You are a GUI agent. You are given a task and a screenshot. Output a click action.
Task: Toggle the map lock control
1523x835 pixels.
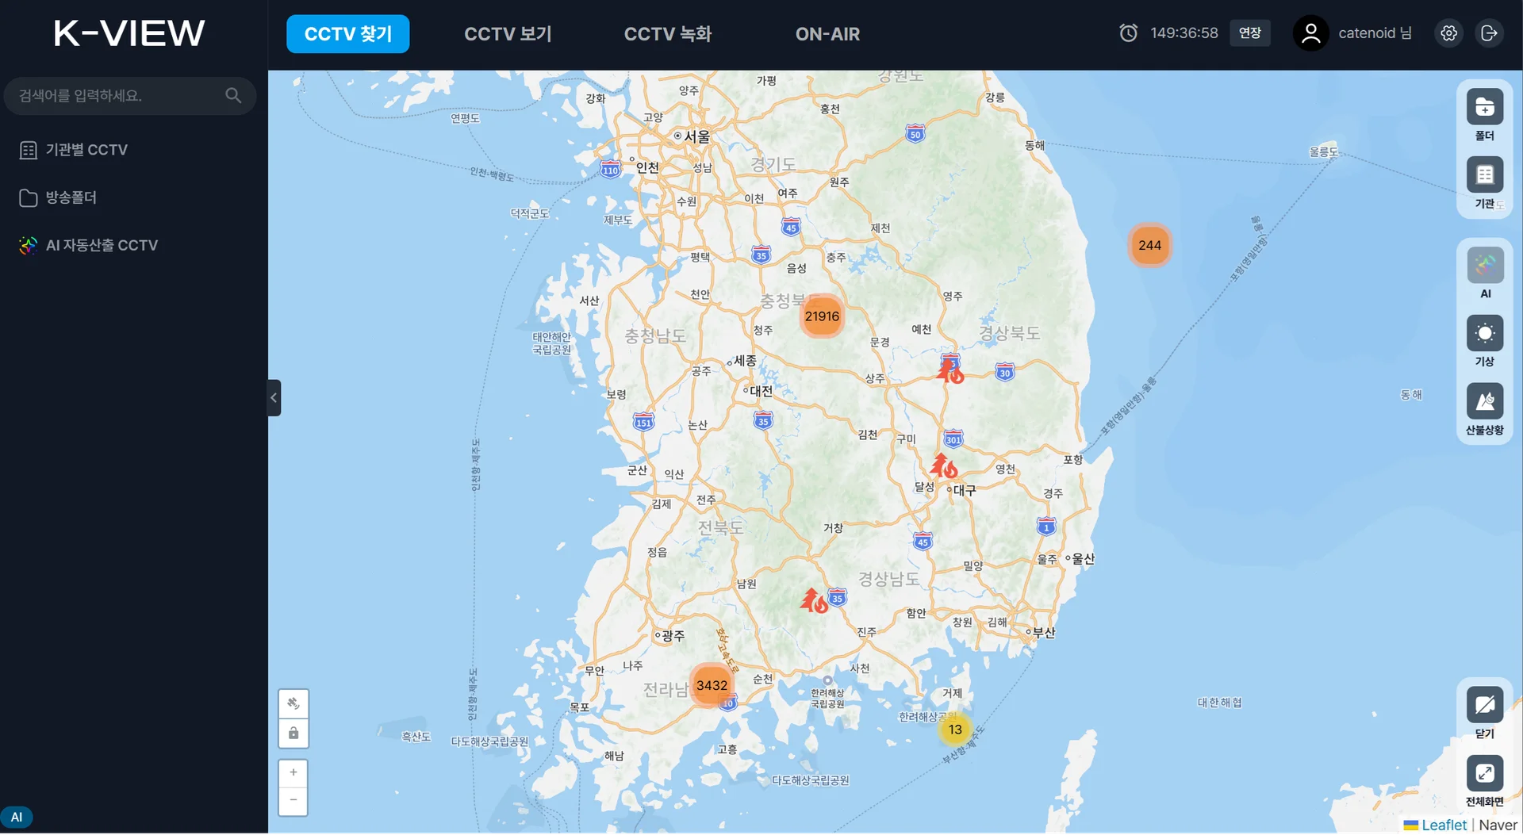[293, 733]
